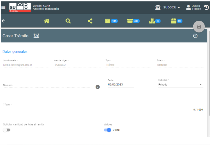Open the stacked boxes tray showing 19

point(155,21)
